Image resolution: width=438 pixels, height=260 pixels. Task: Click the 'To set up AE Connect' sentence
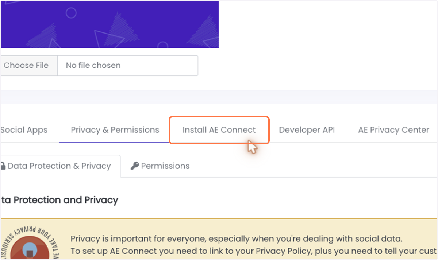[254, 252]
